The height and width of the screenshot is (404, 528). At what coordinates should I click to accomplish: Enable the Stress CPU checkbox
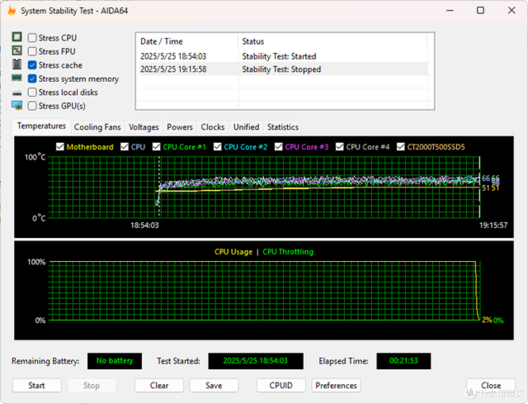[32, 37]
